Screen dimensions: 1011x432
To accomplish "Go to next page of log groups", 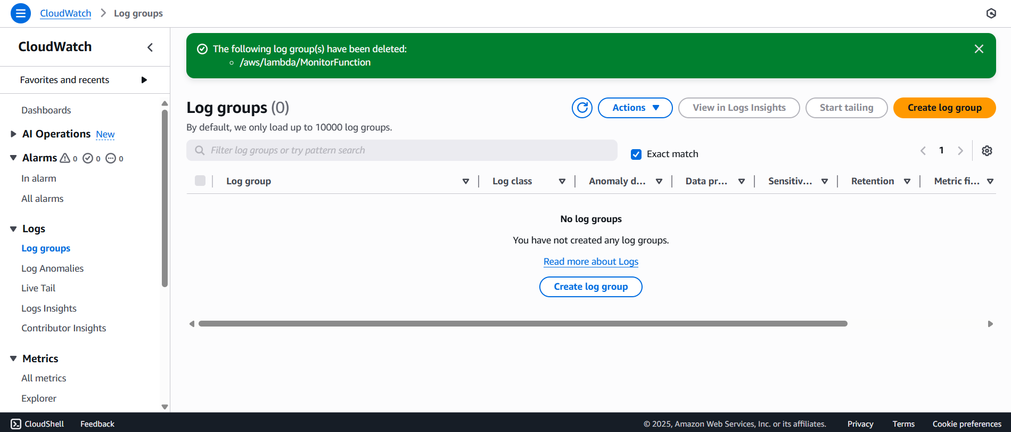I will 960,151.
